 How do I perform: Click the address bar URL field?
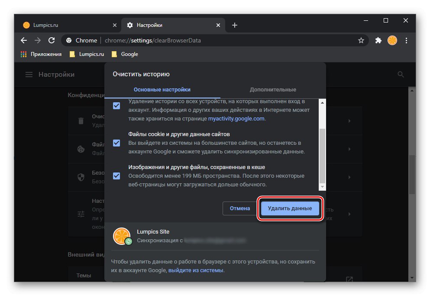click(215, 40)
